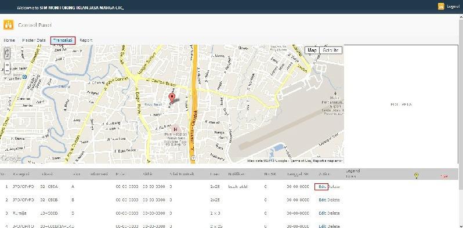Click the yellow pin legend icon
The image size is (463, 228).
coord(417,176)
